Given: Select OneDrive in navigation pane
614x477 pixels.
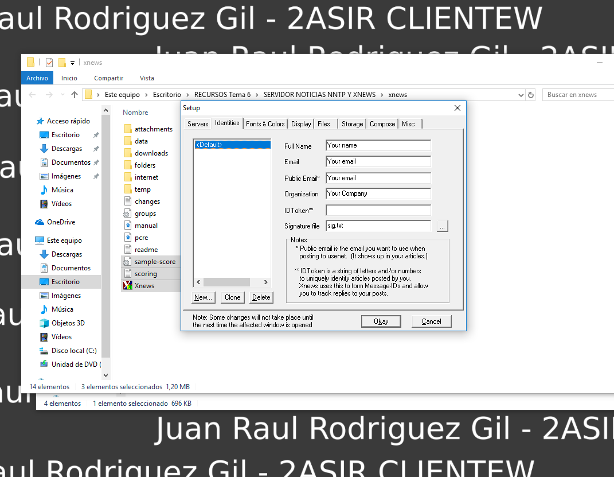Looking at the screenshot, I should (x=61, y=222).
